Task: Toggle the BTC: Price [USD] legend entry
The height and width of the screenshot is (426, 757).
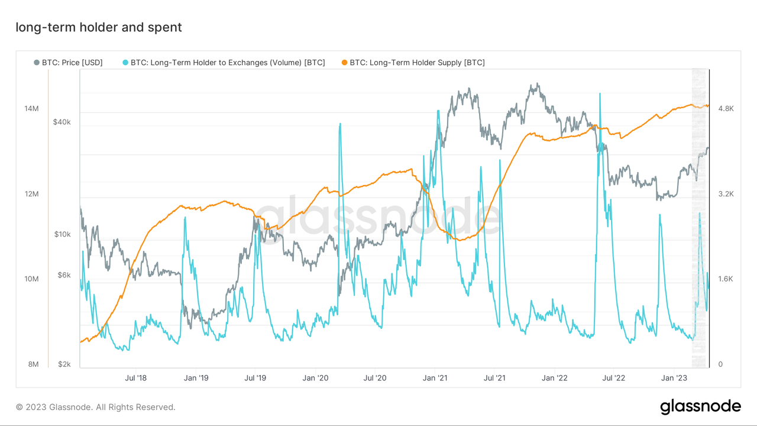Action: click(x=68, y=62)
